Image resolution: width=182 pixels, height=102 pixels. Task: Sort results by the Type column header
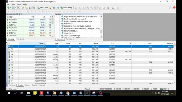click(52, 43)
